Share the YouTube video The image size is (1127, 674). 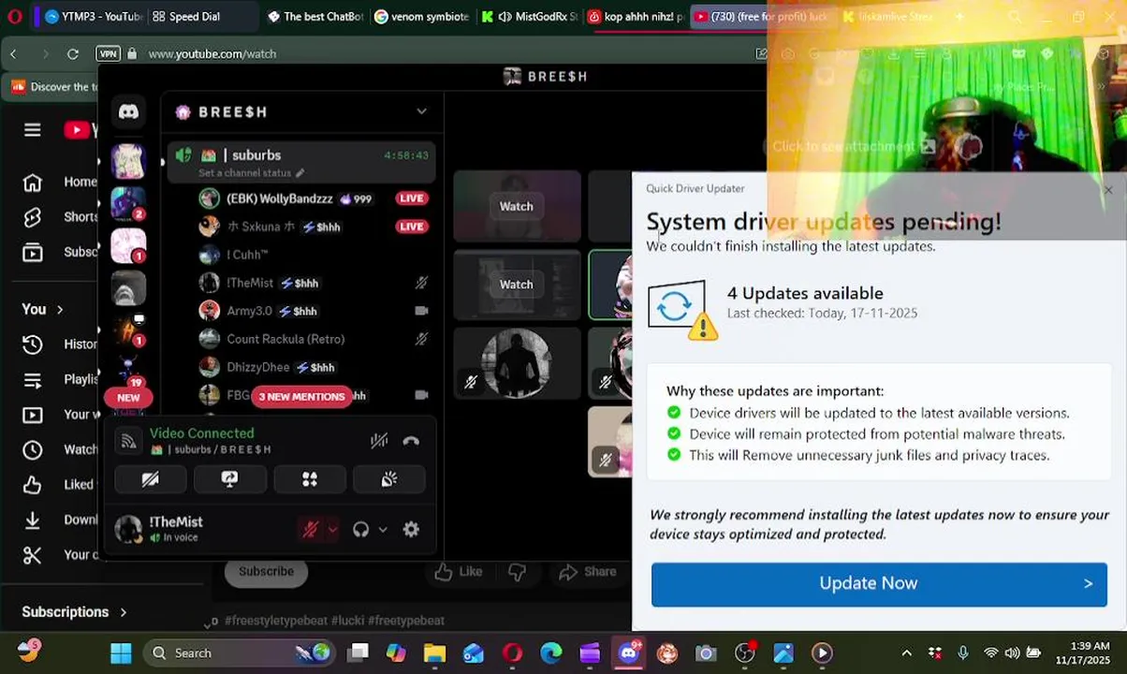pyautogui.click(x=587, y=572)
